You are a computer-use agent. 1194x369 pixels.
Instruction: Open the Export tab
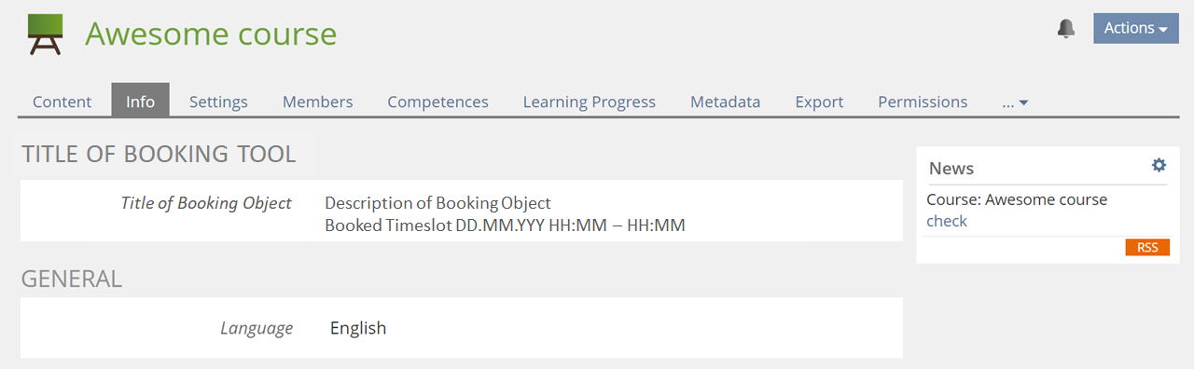(819, 102)
